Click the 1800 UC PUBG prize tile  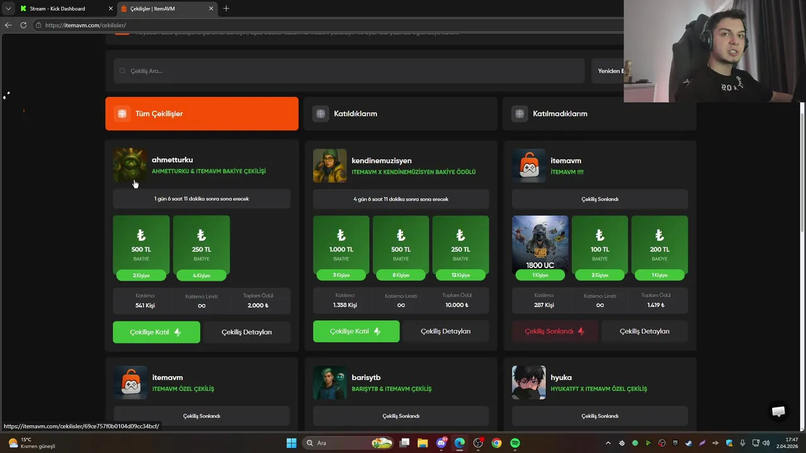[540, 248]
